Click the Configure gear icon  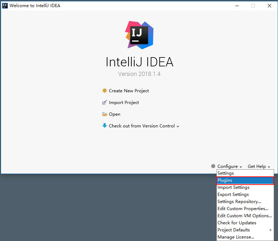pos(213,166)
